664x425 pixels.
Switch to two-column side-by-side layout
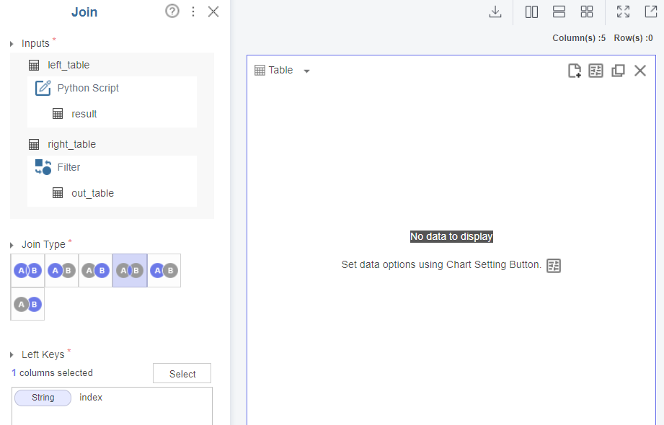tap(531, 12)
